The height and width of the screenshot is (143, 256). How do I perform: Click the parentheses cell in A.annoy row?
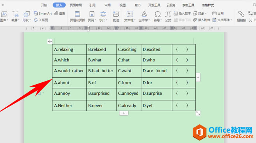point(184,94)
